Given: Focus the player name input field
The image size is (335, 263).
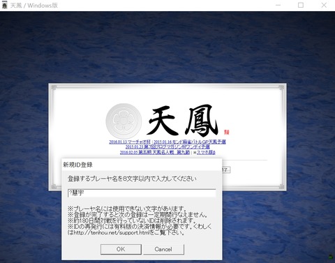Looking at the screenshot, I should pyautogui.click(x=142, y=193).
